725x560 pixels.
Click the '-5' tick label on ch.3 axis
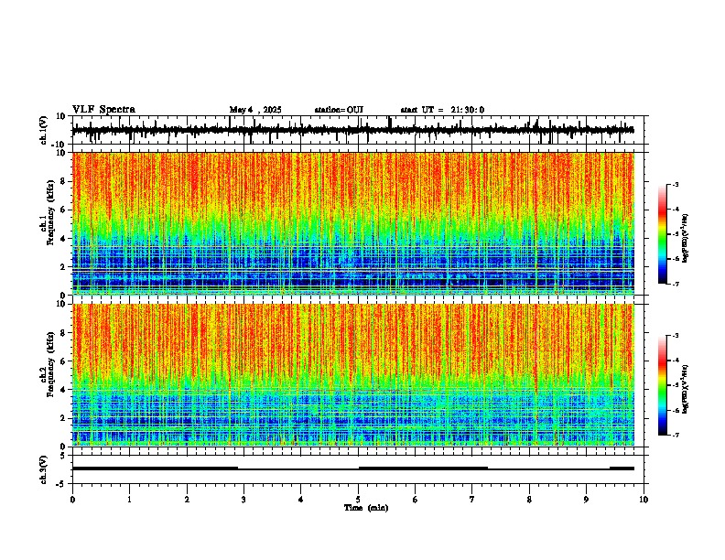(62, 484)
